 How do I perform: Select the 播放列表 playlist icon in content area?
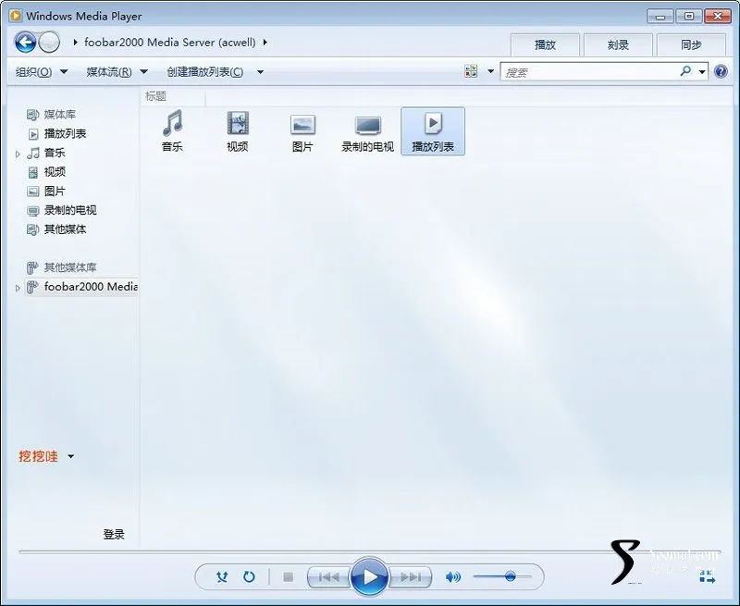tap(433, 130)
